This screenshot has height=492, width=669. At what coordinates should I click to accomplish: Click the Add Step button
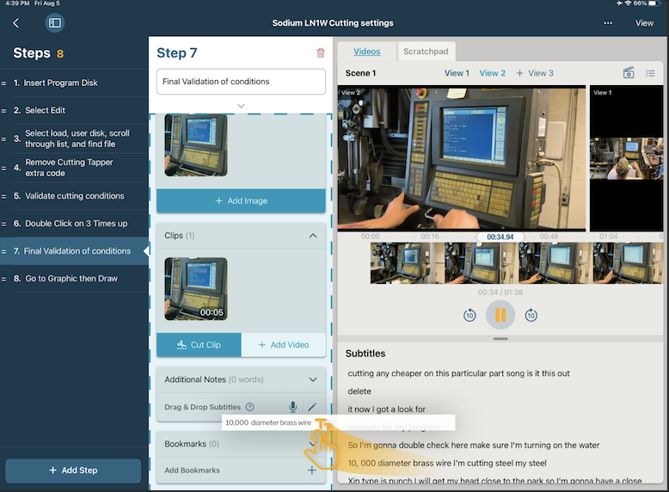click(x=73, y=470)
